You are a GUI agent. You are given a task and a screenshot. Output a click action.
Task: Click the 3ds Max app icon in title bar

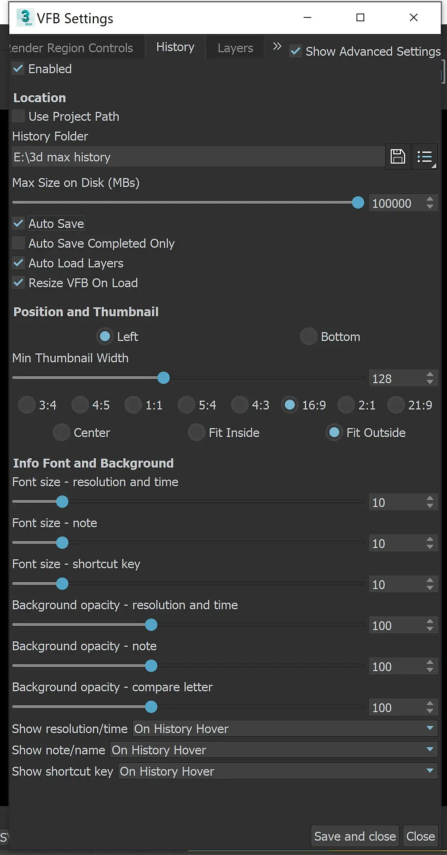[x=26, y=17]
